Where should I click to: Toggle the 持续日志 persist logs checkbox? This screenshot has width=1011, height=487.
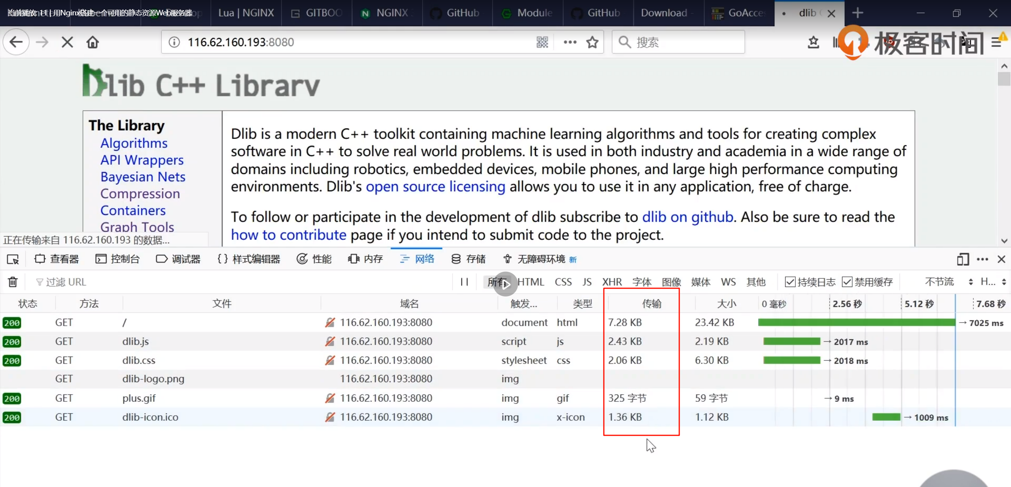click(790, 282)
